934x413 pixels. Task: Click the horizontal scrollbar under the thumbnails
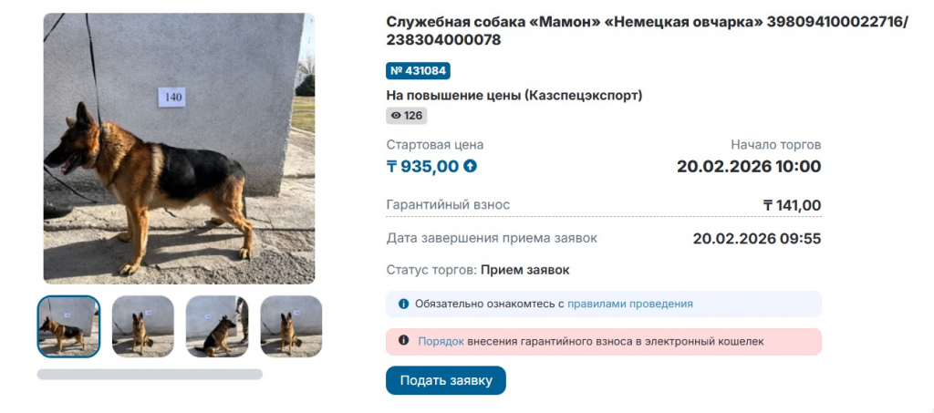(x=150, y=374)
